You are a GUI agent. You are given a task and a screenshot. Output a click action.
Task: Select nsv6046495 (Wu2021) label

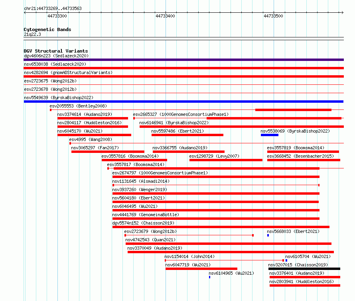point(135,206)
